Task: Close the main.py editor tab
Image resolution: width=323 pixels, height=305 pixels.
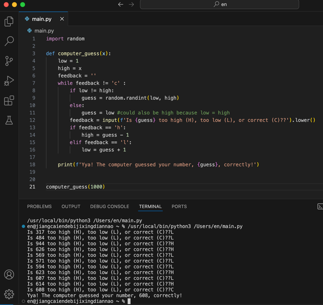Action: pos(62,19)
